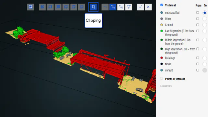The height and width of the screenshot is (117, 208).
Task: Select To radio for Low Vegetation
Action: [x=204, y=31]
